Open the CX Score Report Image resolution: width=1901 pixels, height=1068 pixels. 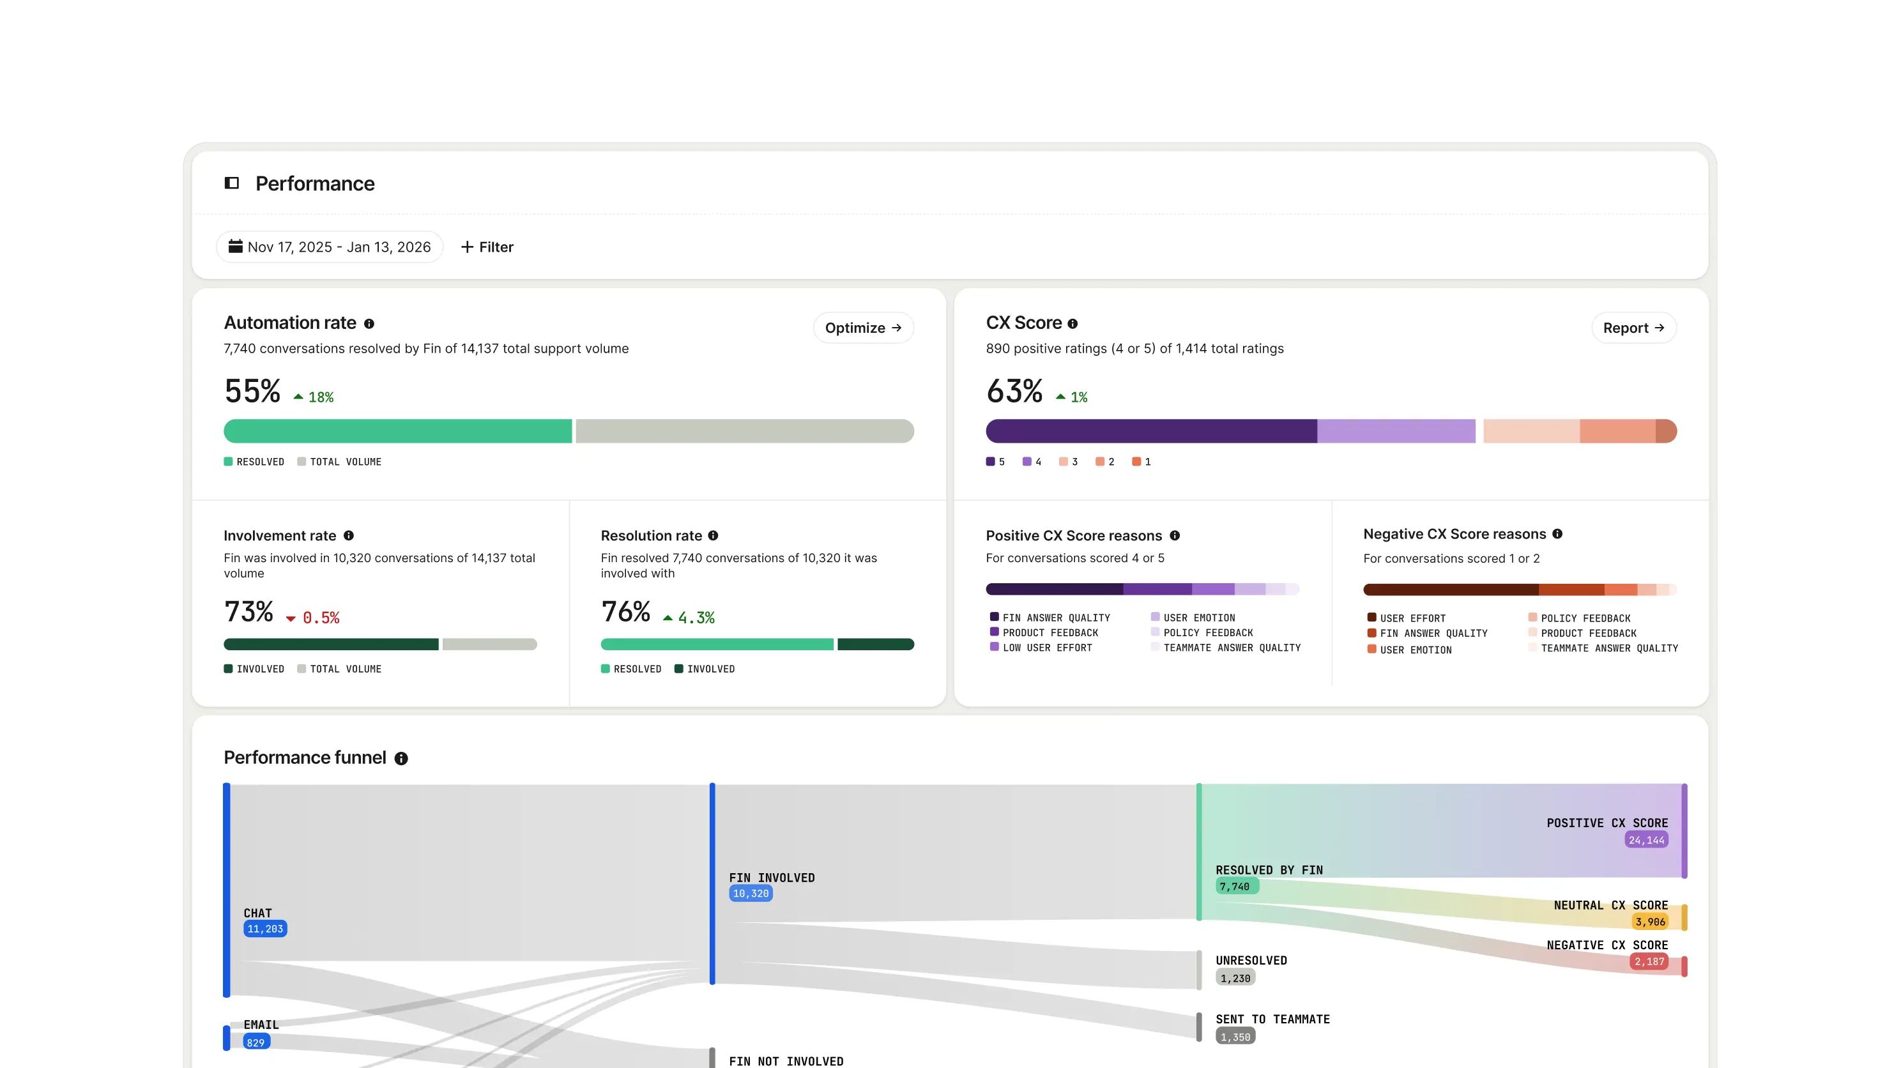pyautogui.click(x=1634, y=328)
